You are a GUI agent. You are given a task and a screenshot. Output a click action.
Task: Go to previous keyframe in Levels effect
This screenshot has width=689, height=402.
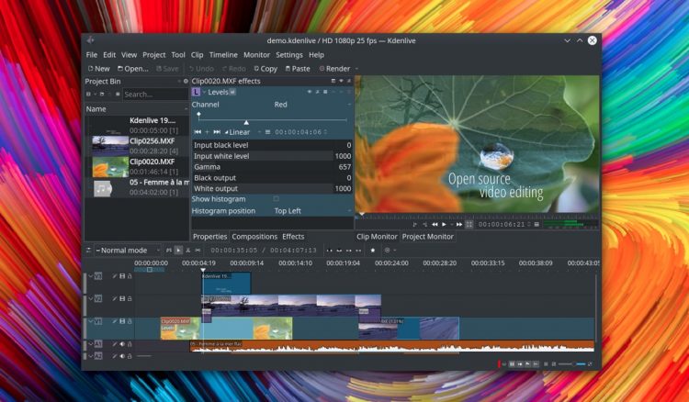click(x=198, y=132)
